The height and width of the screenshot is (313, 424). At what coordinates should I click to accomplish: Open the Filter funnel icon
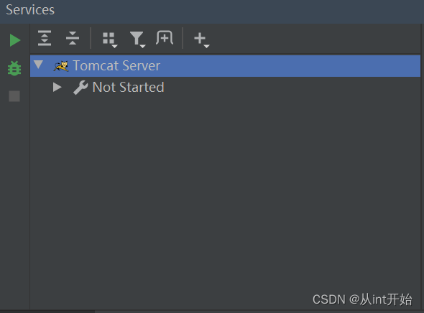click(138, 39)
